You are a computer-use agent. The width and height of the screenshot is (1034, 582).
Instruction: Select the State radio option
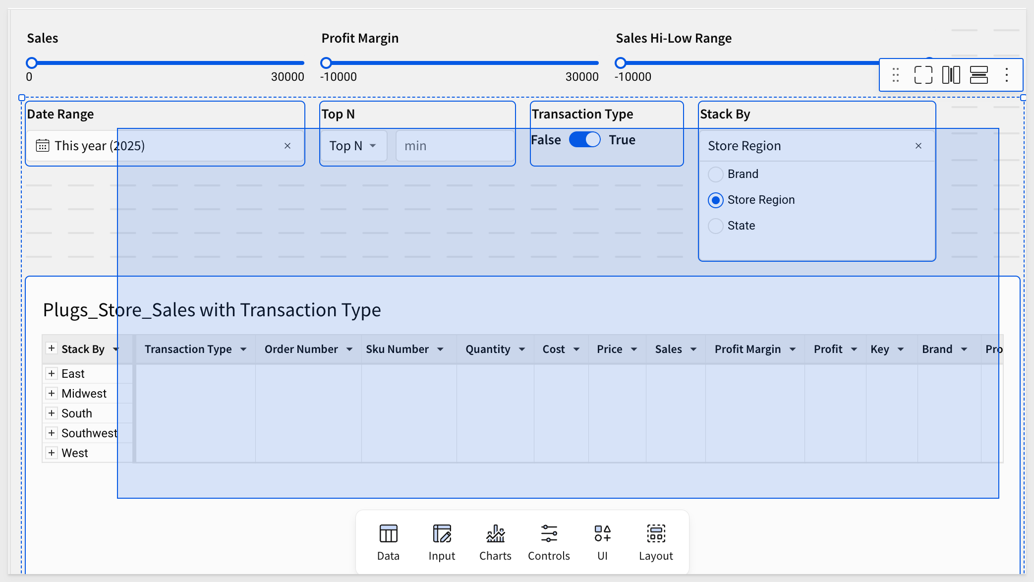coord(715,226)
